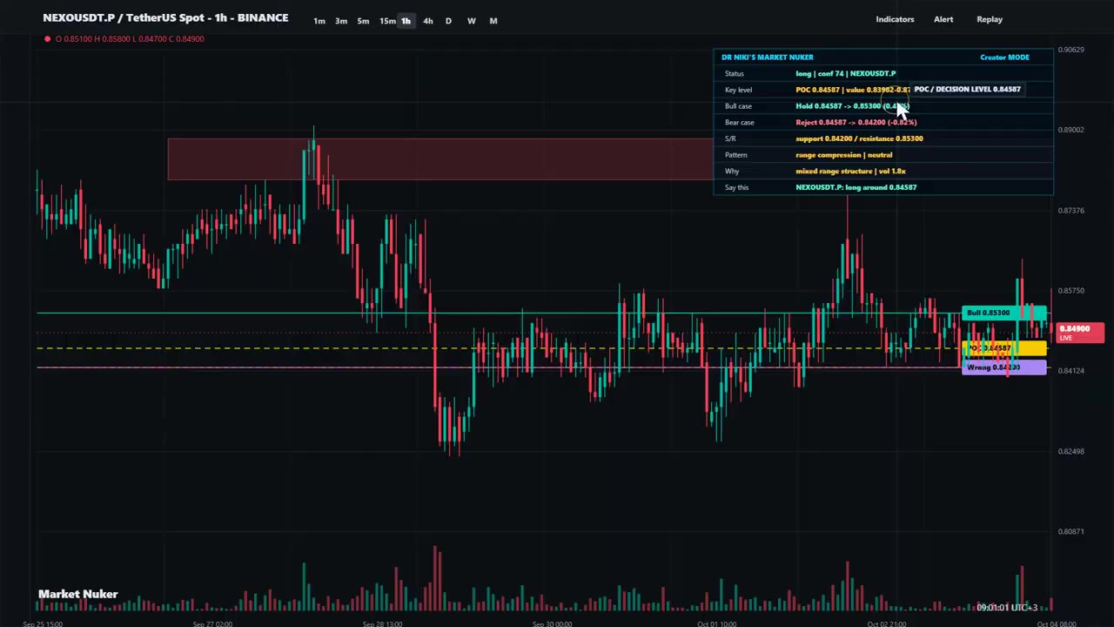Start bar Replay mode

tap(990, 19)
